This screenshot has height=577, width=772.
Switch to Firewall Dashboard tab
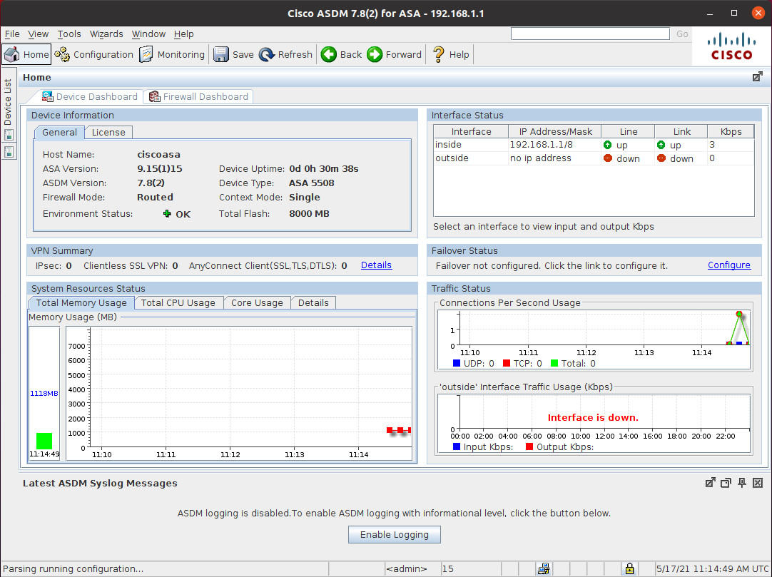(x=199, y=96)
